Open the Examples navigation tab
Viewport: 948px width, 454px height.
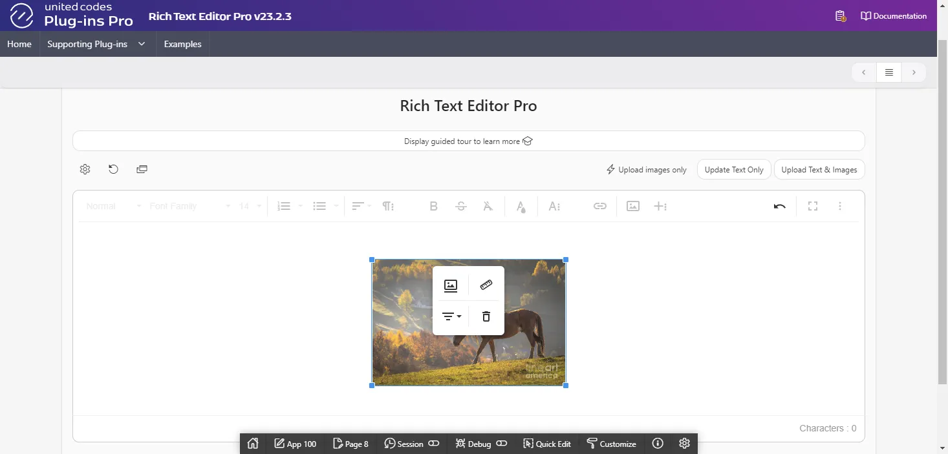(182, 44)
